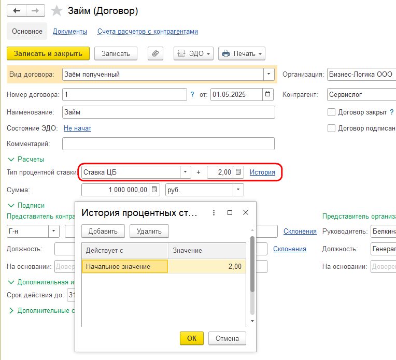The height and width of the screenshot is (360, 396).
Task: Click the Руководитель field with Белкина
Action: tap(384, 231)
